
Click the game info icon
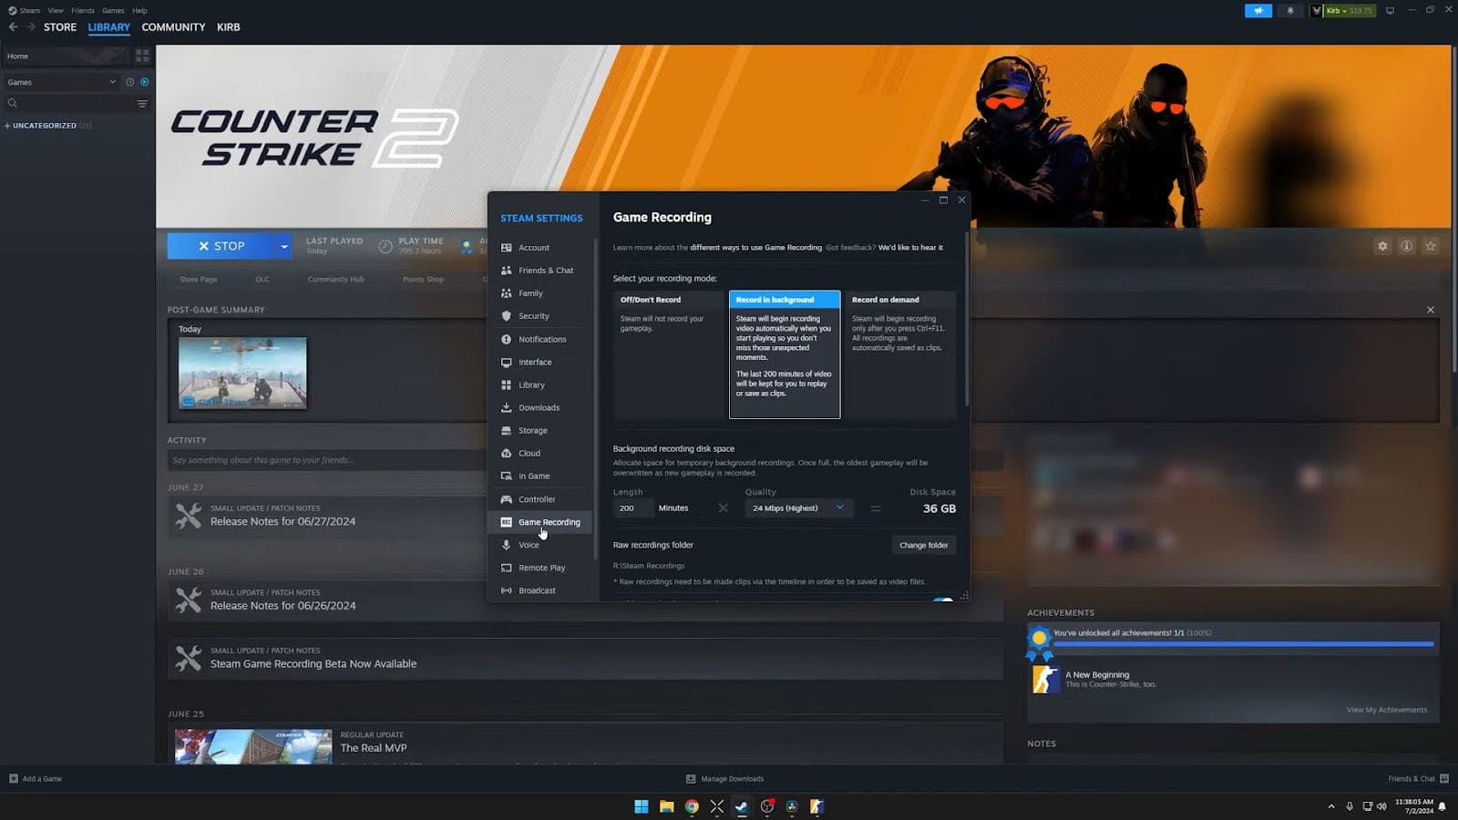[x=1407, y=246]
